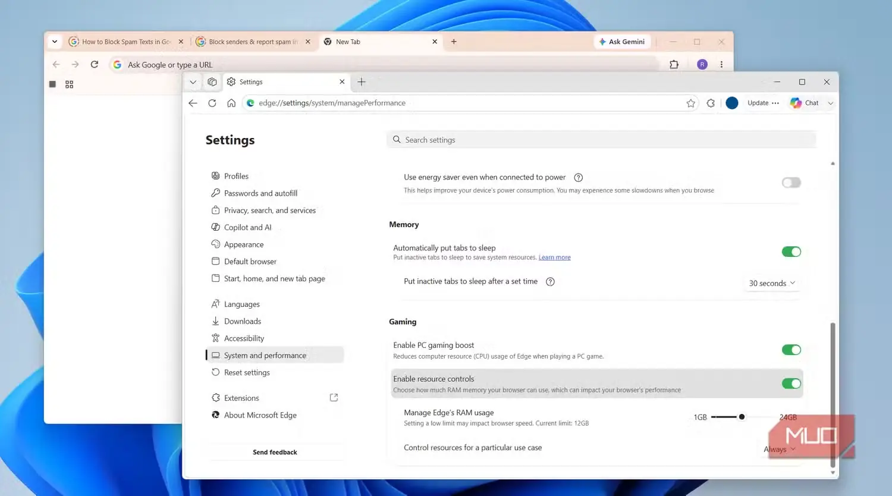
Task: Open Copilot and AI settings
Action: (241, 227)
